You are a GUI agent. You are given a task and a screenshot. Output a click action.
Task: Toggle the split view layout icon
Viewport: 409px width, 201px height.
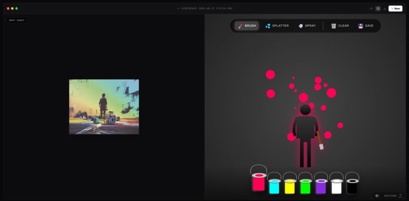tap(378, 9)
